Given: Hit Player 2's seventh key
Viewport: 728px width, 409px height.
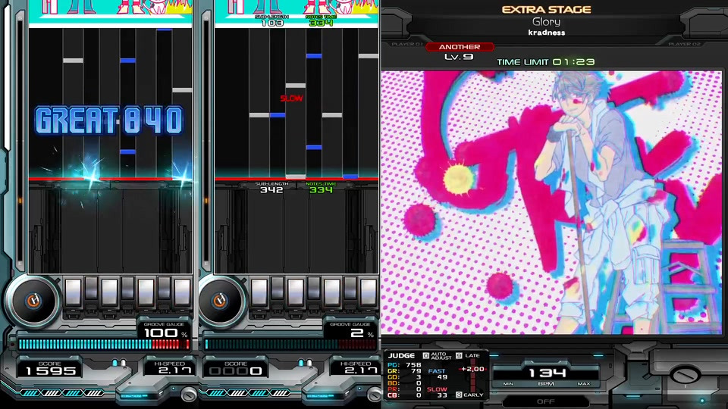Looking at the screenshot, I should (x=369, y=292).
